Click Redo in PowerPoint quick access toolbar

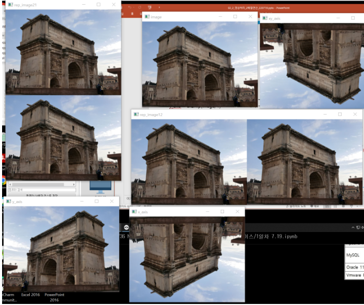(139, 7)
